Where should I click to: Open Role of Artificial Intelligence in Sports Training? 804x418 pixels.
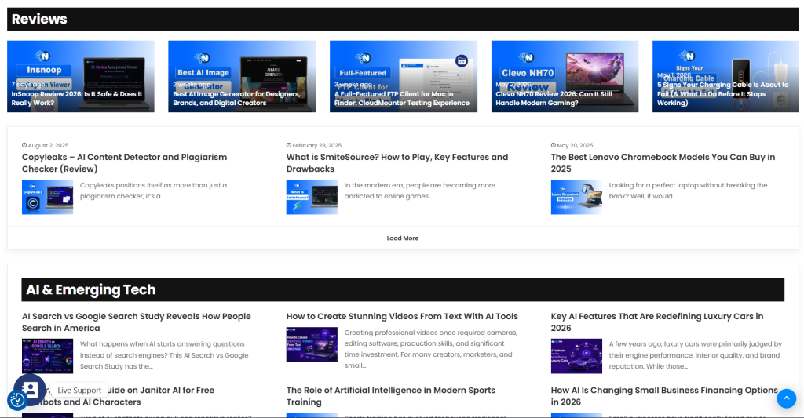391,396
